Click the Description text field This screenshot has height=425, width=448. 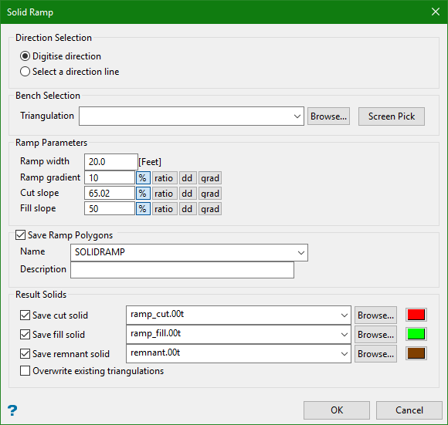[182, 270]
